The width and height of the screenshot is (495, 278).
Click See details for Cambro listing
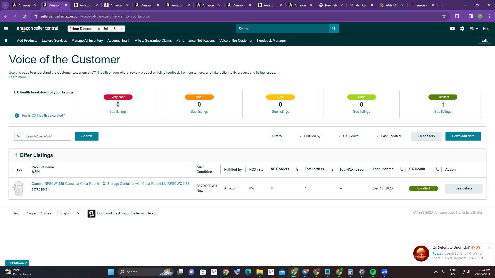coord(464,188)
